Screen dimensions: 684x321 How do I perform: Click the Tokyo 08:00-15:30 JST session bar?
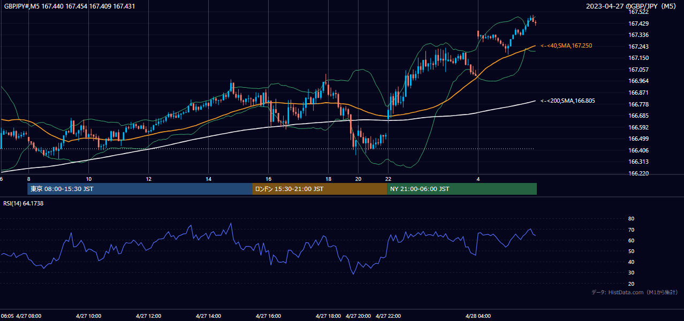pos(140,189)
